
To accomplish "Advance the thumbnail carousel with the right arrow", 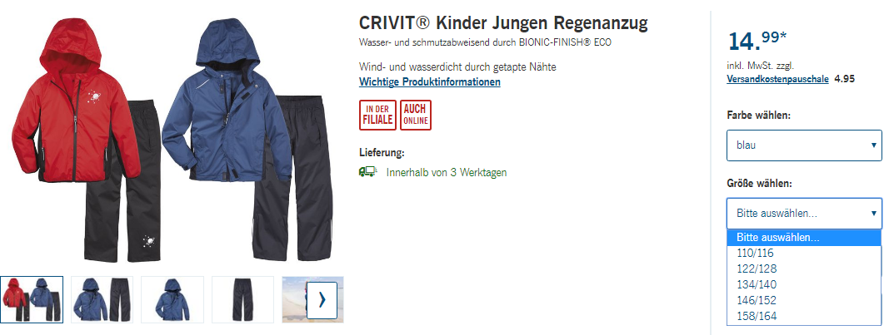I will click(322, 301).
